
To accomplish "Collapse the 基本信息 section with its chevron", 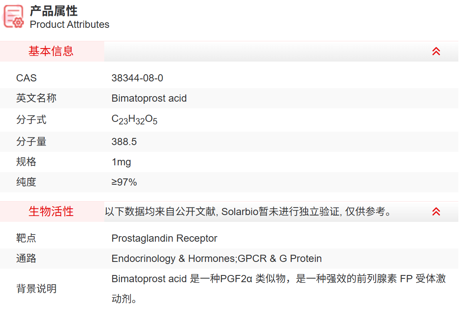I will tap(436, 51).
